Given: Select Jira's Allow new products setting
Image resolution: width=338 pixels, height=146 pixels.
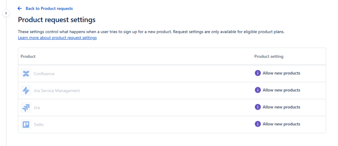Looking at the screenshot, I should click(x=281, y=107).
